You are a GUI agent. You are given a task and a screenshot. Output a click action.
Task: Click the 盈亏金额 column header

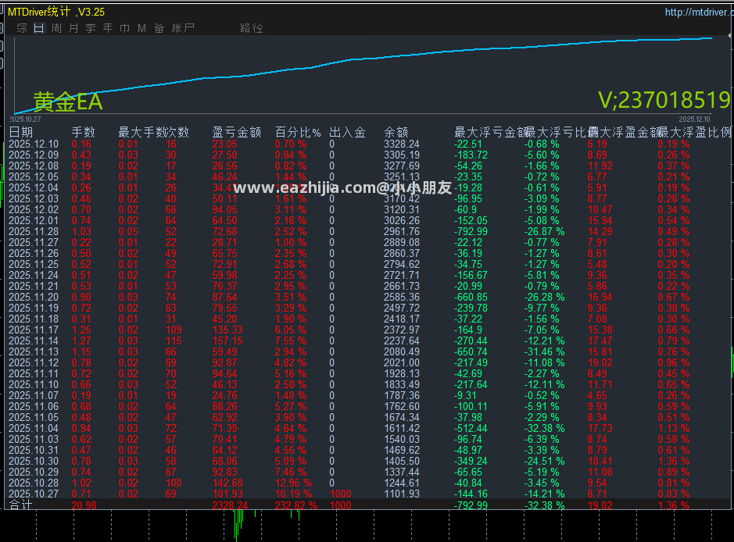(236, 132)
